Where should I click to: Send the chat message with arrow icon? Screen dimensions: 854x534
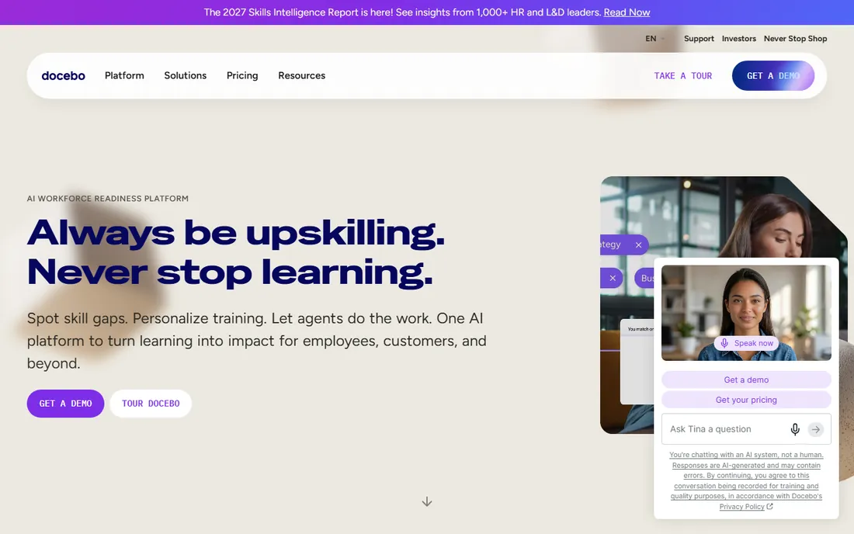point(815,429)
